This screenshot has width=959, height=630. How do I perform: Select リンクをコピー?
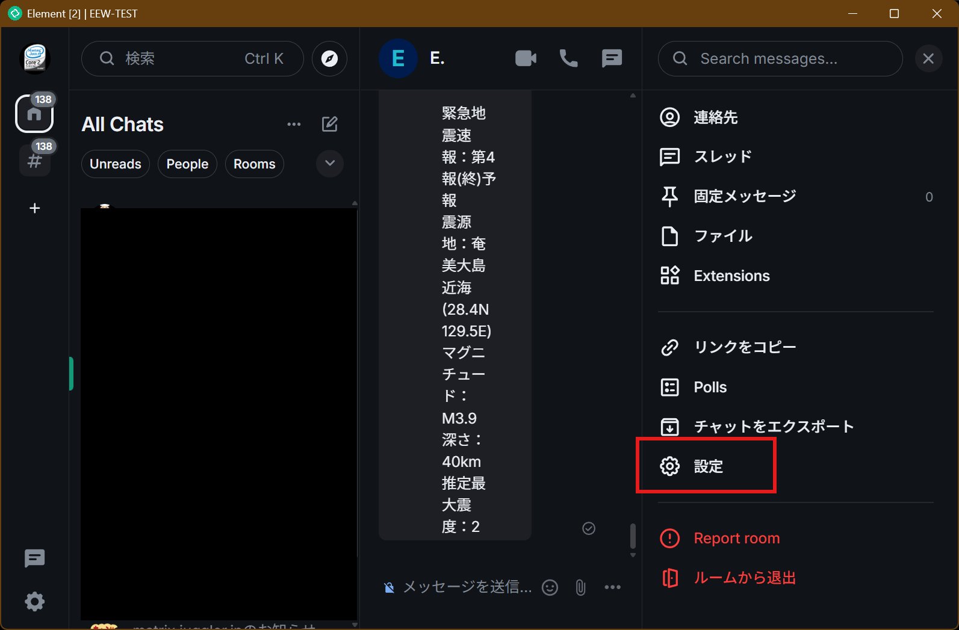(x=795, y=347)
